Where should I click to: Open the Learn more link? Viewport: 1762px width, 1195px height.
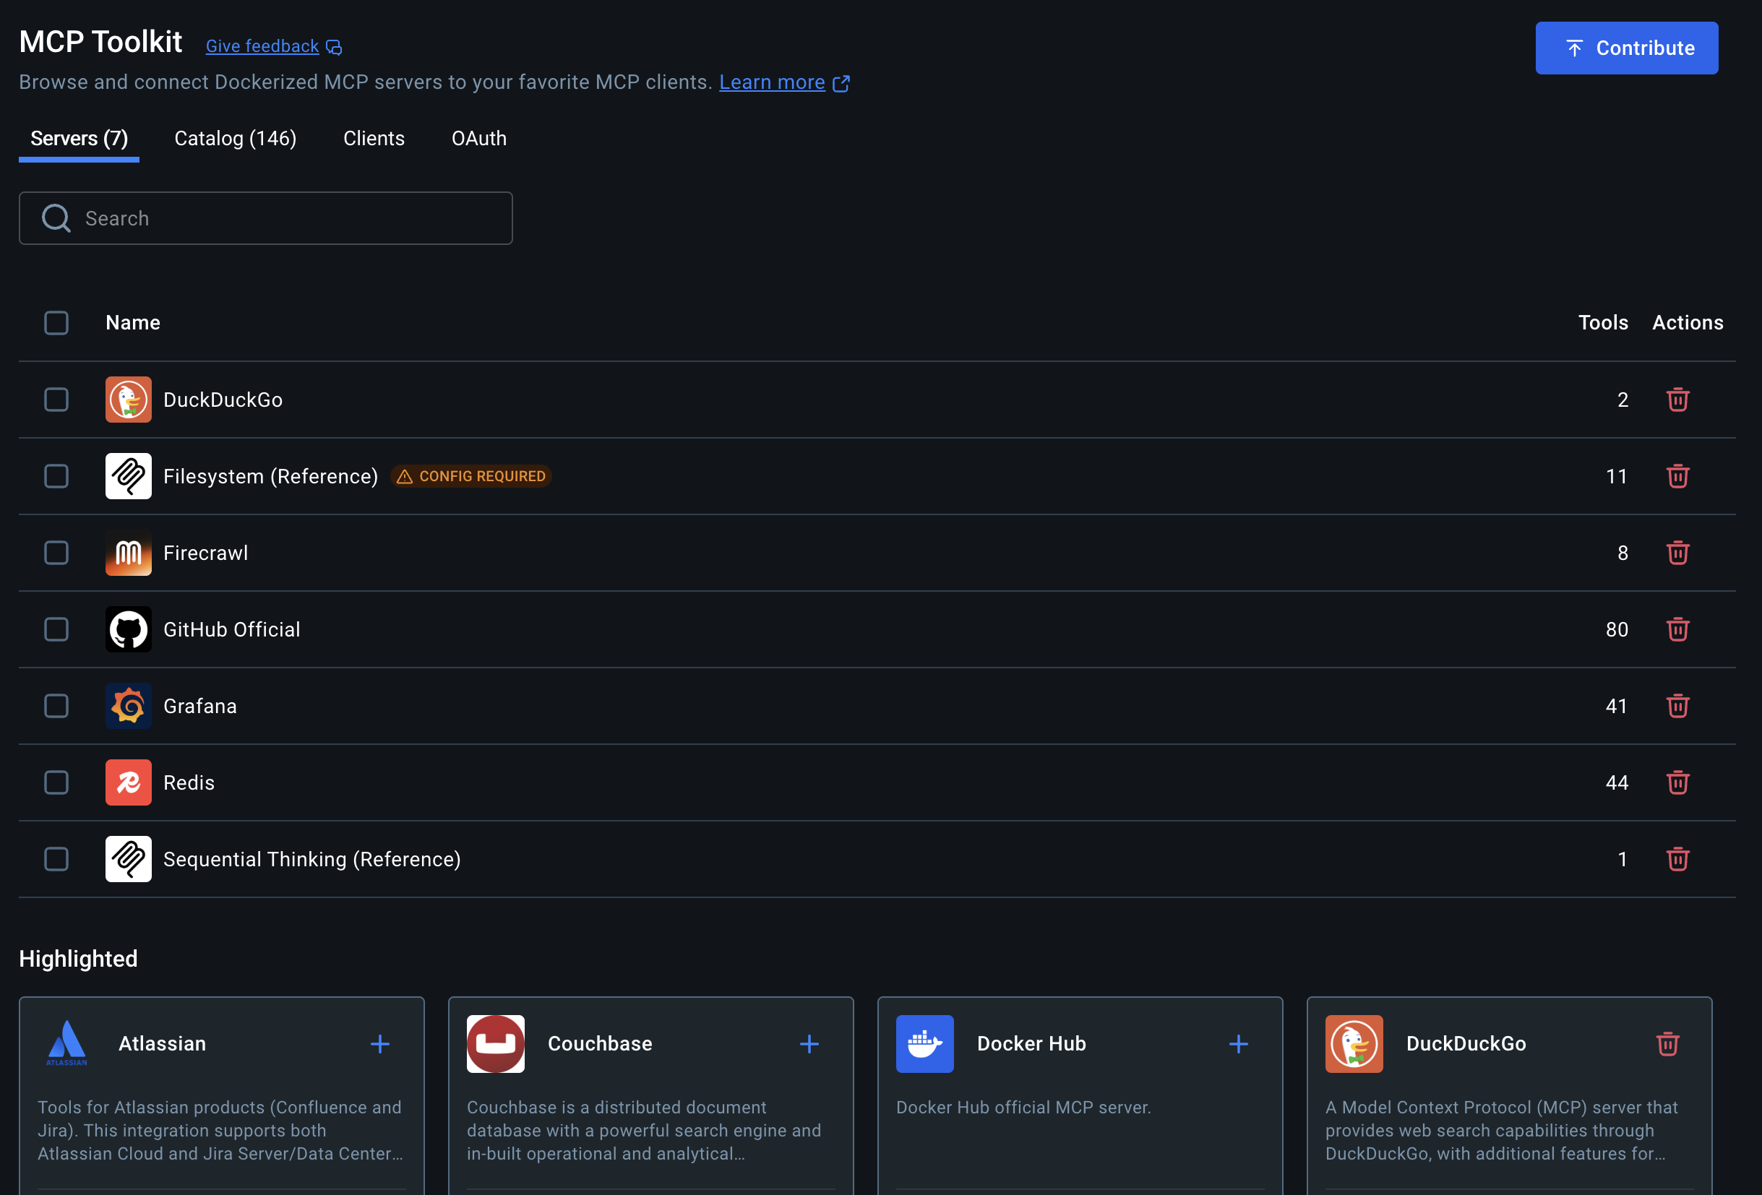[772, 82]
